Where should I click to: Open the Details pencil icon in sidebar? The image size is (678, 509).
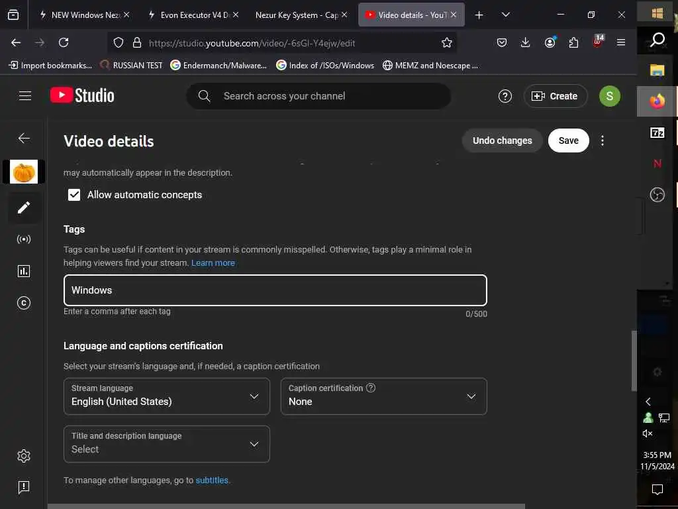point(24,207)
